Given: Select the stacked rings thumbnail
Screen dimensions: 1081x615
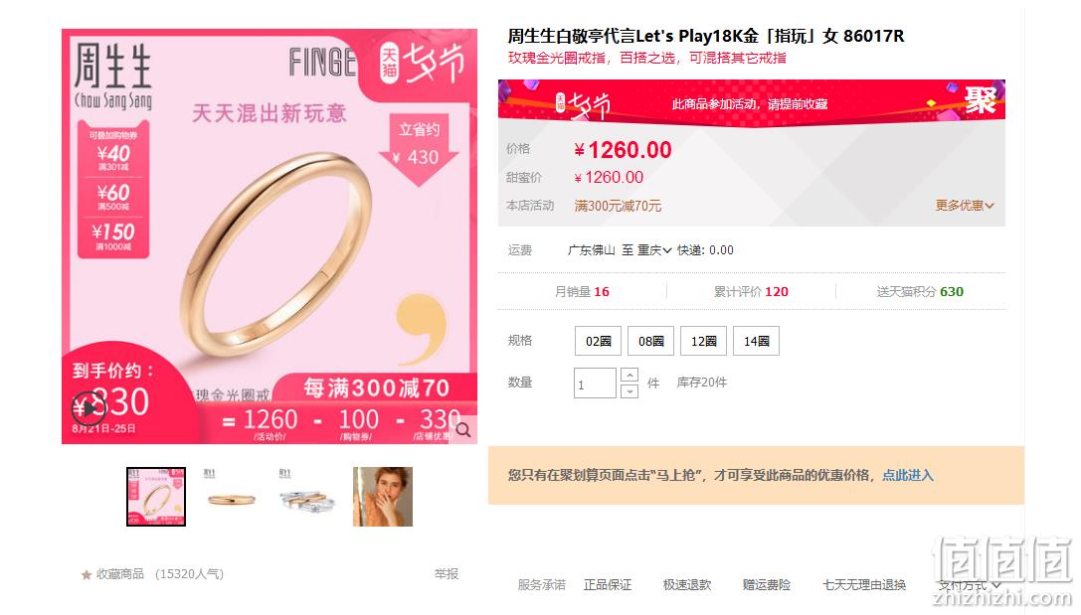Looking at the screenshot, I should tap(306, 497).
